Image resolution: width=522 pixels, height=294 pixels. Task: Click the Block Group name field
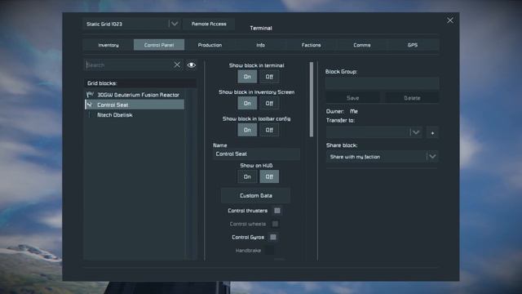click(x=382, y=83)
